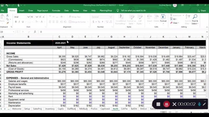209x117 pixels.
Task: Click the Salaries and wages label
Action: click(x=18, y=81)
